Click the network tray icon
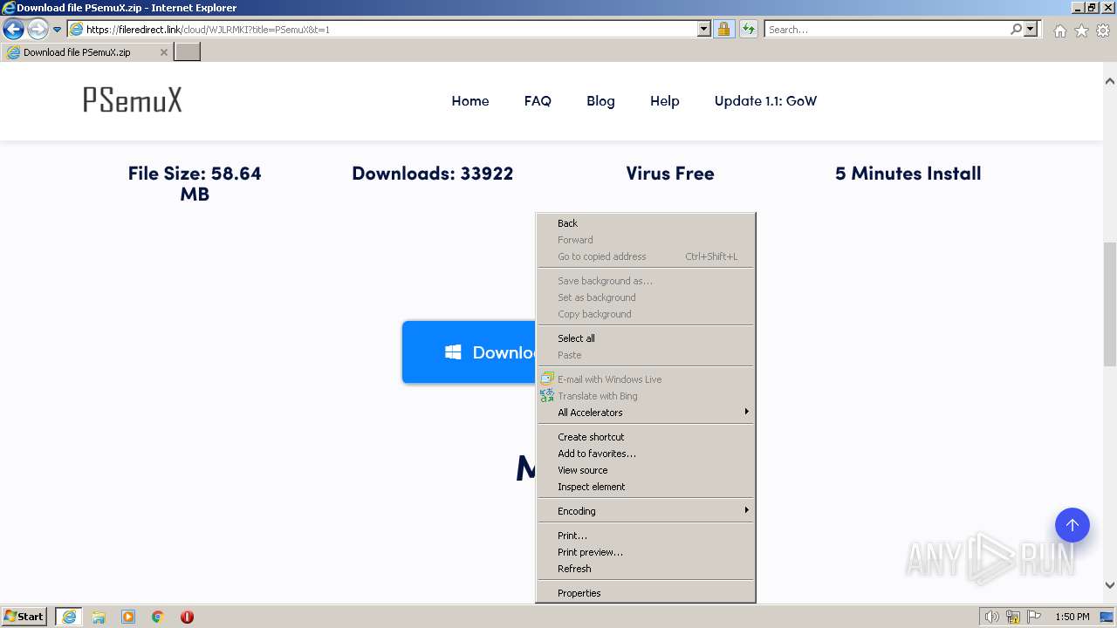The image size is (1117, 628). click(1013, 617)
